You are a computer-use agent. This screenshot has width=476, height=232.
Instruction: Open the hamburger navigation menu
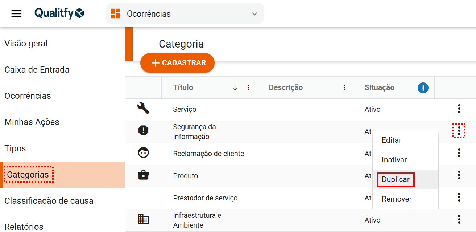[16, 14]
